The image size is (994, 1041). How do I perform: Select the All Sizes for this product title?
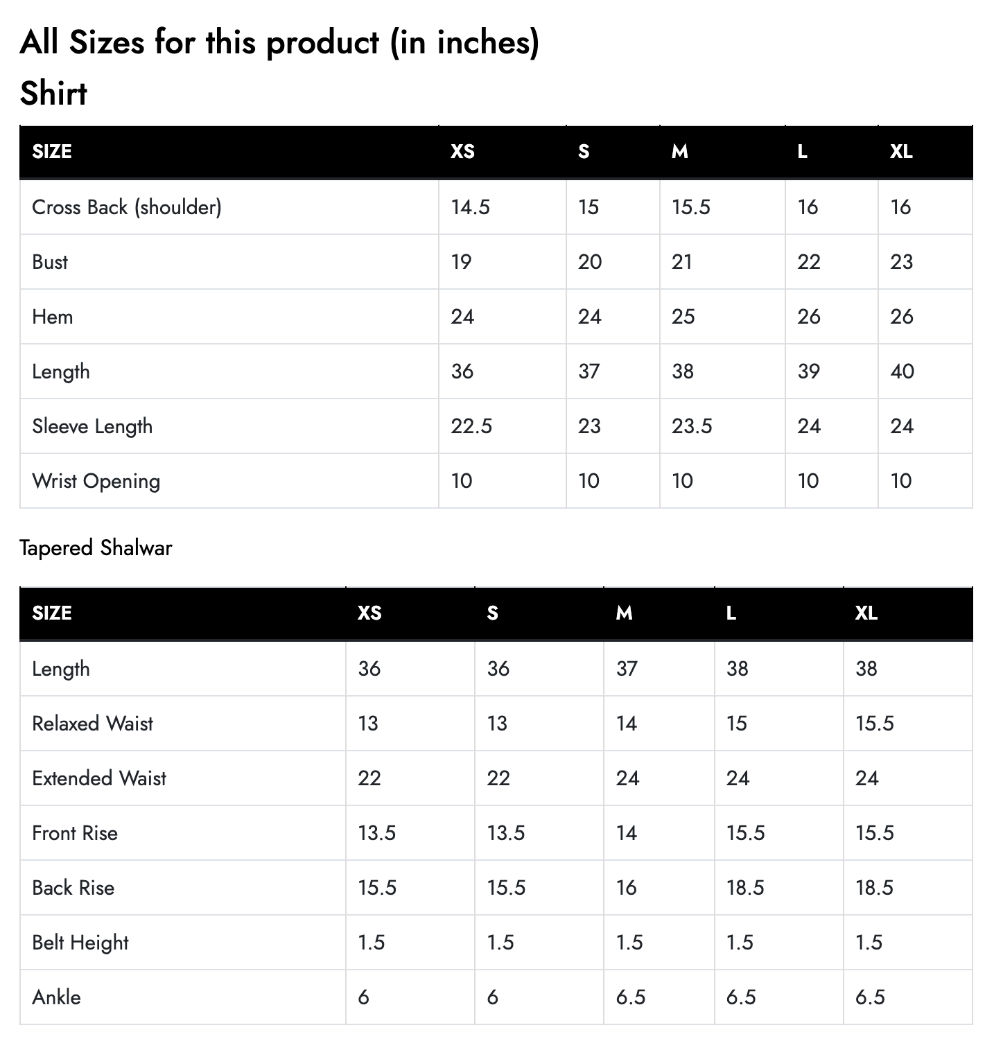click(x=279, y=43)
